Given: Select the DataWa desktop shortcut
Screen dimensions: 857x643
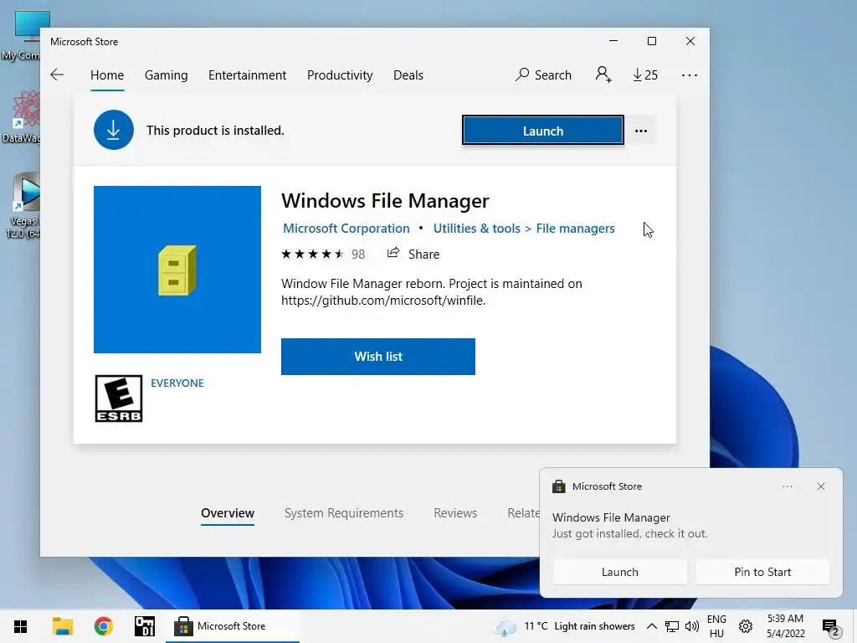Looking at the screenshot, I should pos(22,116).
